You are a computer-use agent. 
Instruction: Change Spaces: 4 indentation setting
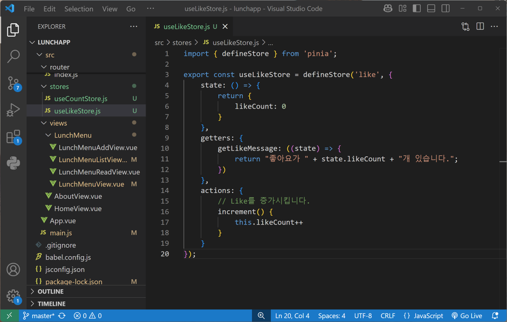332,316
